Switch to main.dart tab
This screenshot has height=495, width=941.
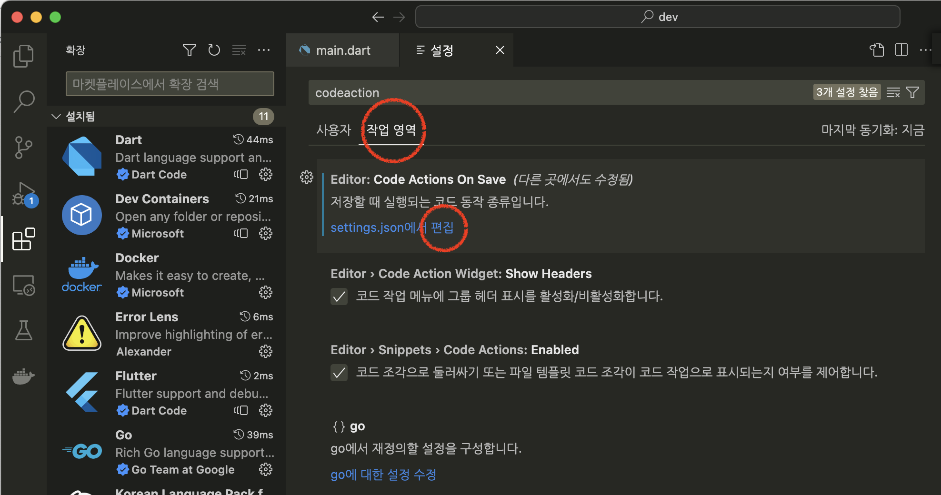pyautogui.click(x=342, y=50)
